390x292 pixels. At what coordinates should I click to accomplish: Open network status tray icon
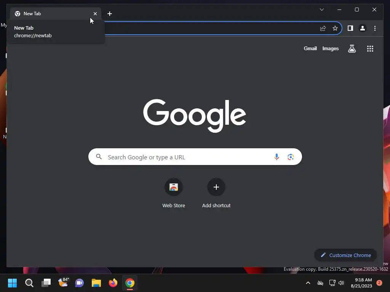point(332,283)
